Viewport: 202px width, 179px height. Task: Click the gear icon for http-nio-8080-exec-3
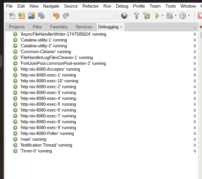point(15,93)
